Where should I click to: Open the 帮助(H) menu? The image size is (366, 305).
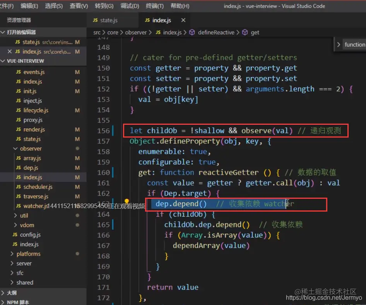point(180,6)
